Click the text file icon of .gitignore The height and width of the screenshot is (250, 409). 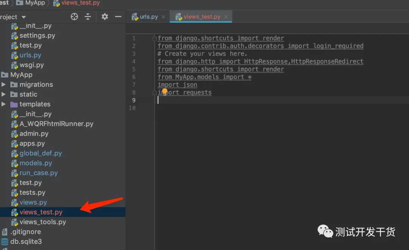5,232
